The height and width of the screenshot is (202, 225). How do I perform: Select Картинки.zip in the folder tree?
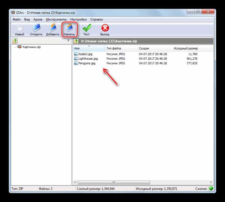coord(31,47)
